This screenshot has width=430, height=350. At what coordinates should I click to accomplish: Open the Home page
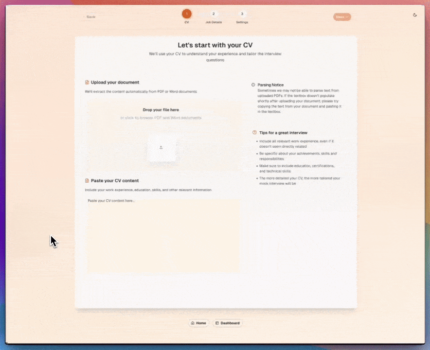coord(198,323)
